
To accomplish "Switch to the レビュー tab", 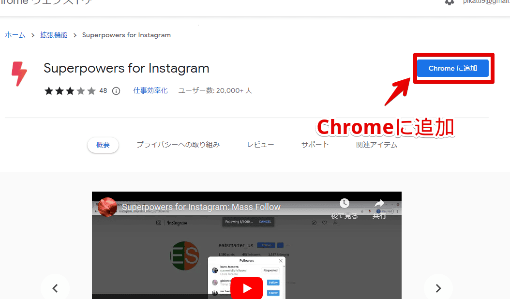I will [x=260, y=145].
